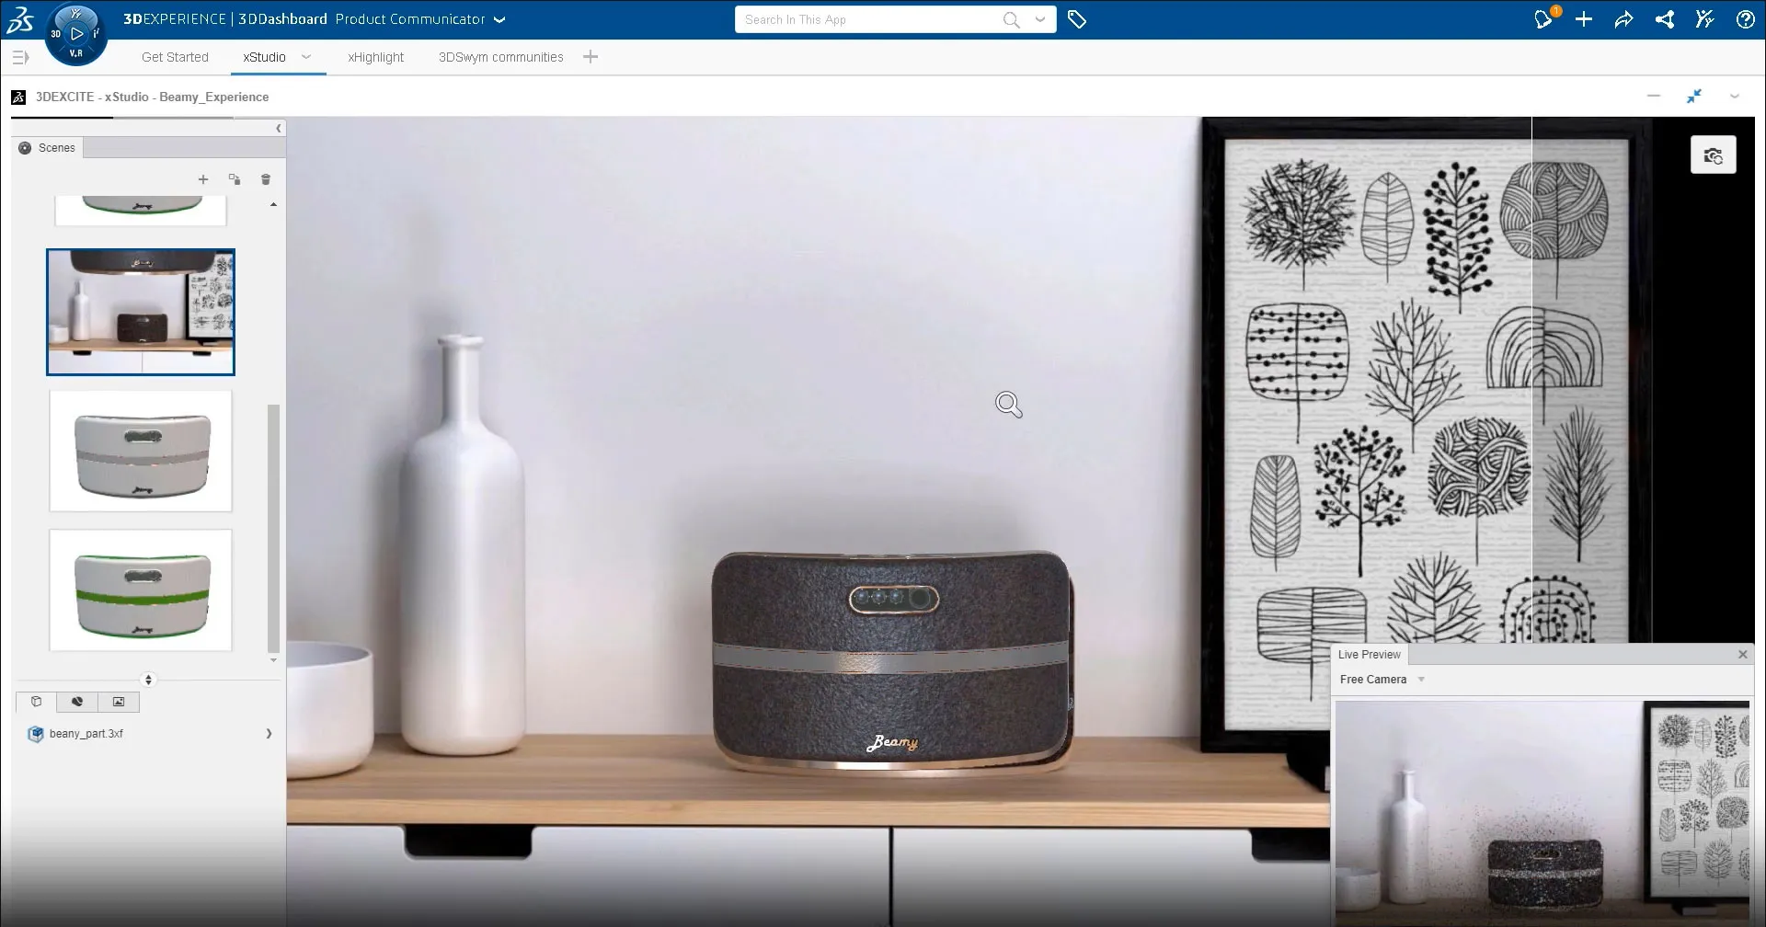
Task: Duplicate the selected scene
Action: point(235,179)
